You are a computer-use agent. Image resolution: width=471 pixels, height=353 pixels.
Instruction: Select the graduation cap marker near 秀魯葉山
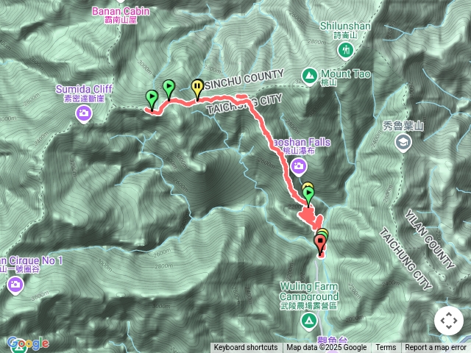(403, 143)
